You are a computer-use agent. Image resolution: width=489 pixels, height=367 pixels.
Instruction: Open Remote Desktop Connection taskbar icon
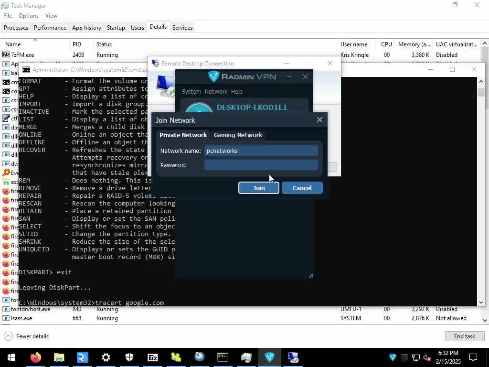pyautogui.click(x=293, y=357)
